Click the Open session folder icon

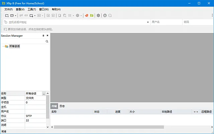coord(12,16)
